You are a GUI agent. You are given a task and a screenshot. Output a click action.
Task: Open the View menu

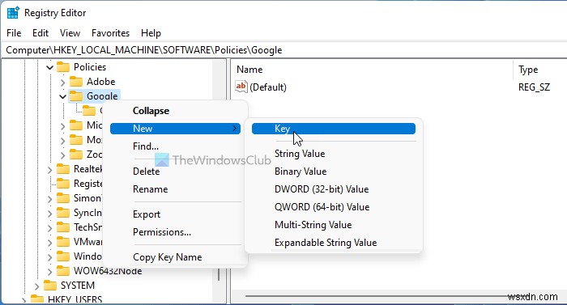(x=70, y=33)
